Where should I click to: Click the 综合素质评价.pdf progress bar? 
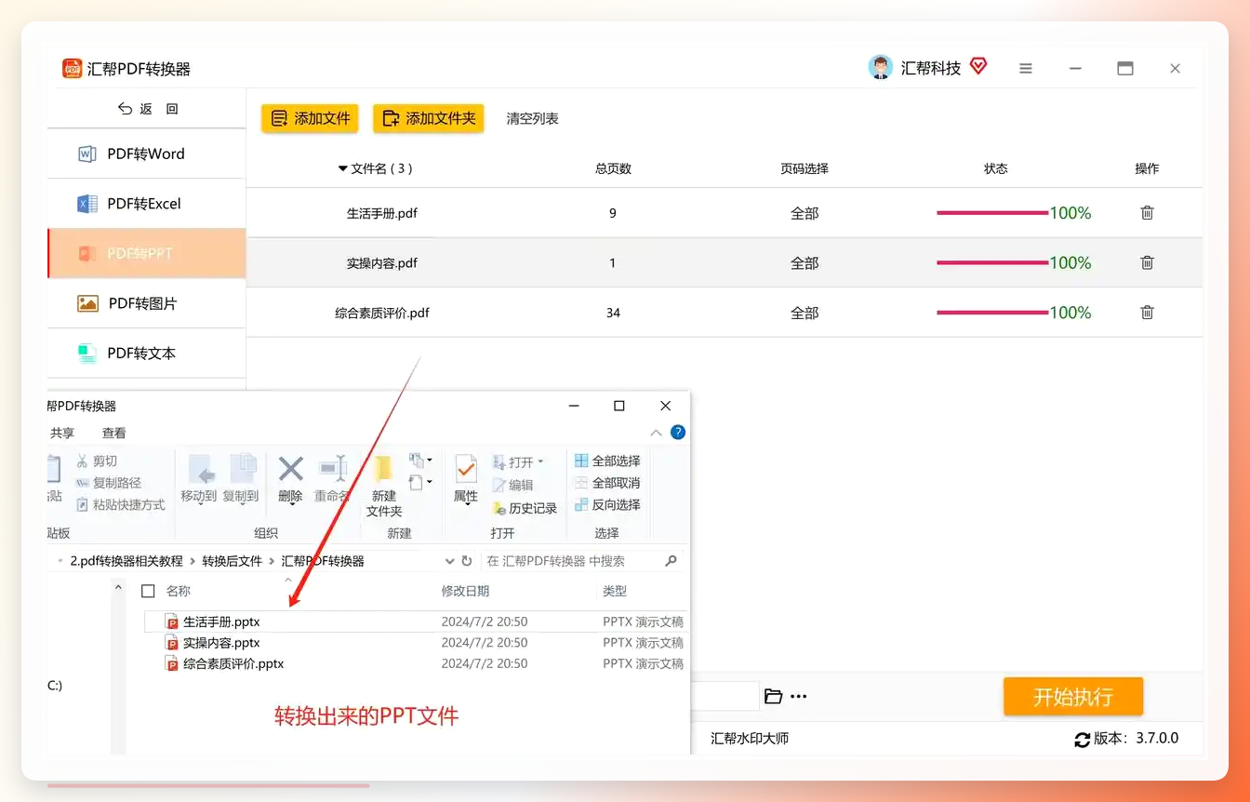click(992, 313)
